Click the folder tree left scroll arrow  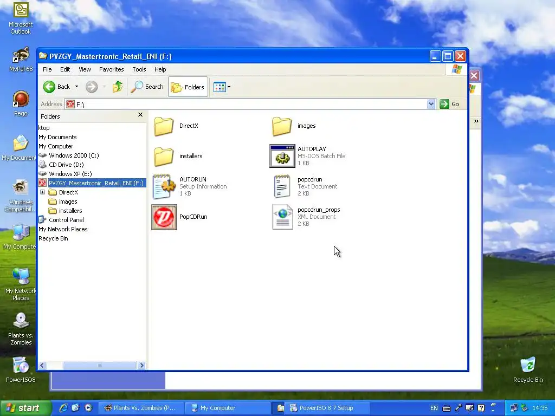tap(42, 366)
